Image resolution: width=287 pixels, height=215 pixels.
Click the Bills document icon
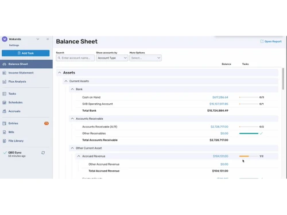[5, 132]
